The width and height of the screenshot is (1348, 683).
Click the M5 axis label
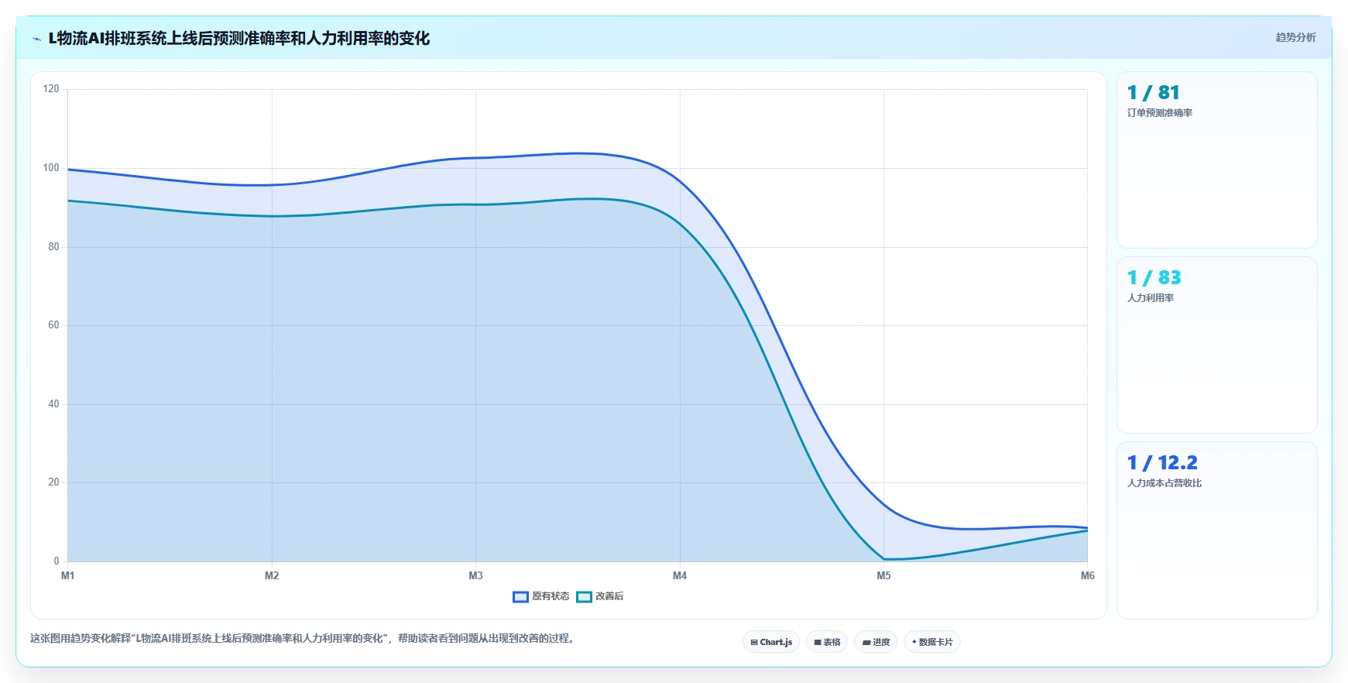click(x=883, y=575)
